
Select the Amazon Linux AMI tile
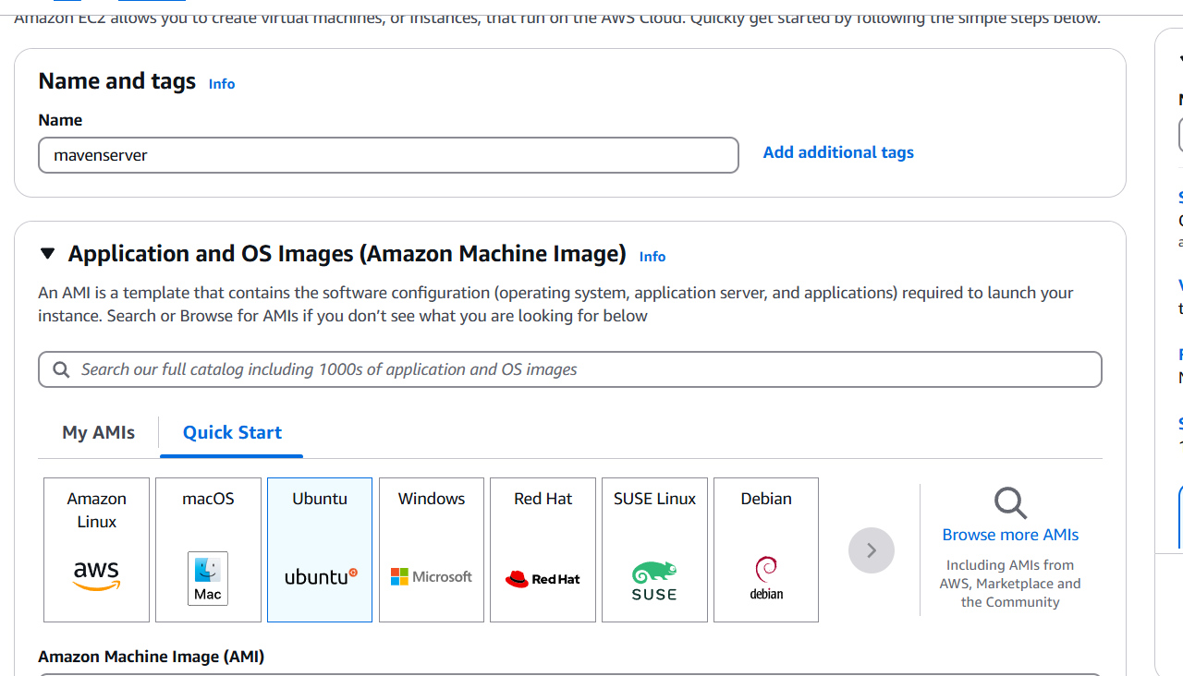click(96, 549)
